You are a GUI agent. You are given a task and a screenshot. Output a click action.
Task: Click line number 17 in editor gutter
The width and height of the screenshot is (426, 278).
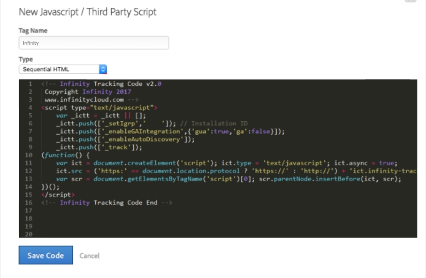pyautogui.click(x=28, y=211)
